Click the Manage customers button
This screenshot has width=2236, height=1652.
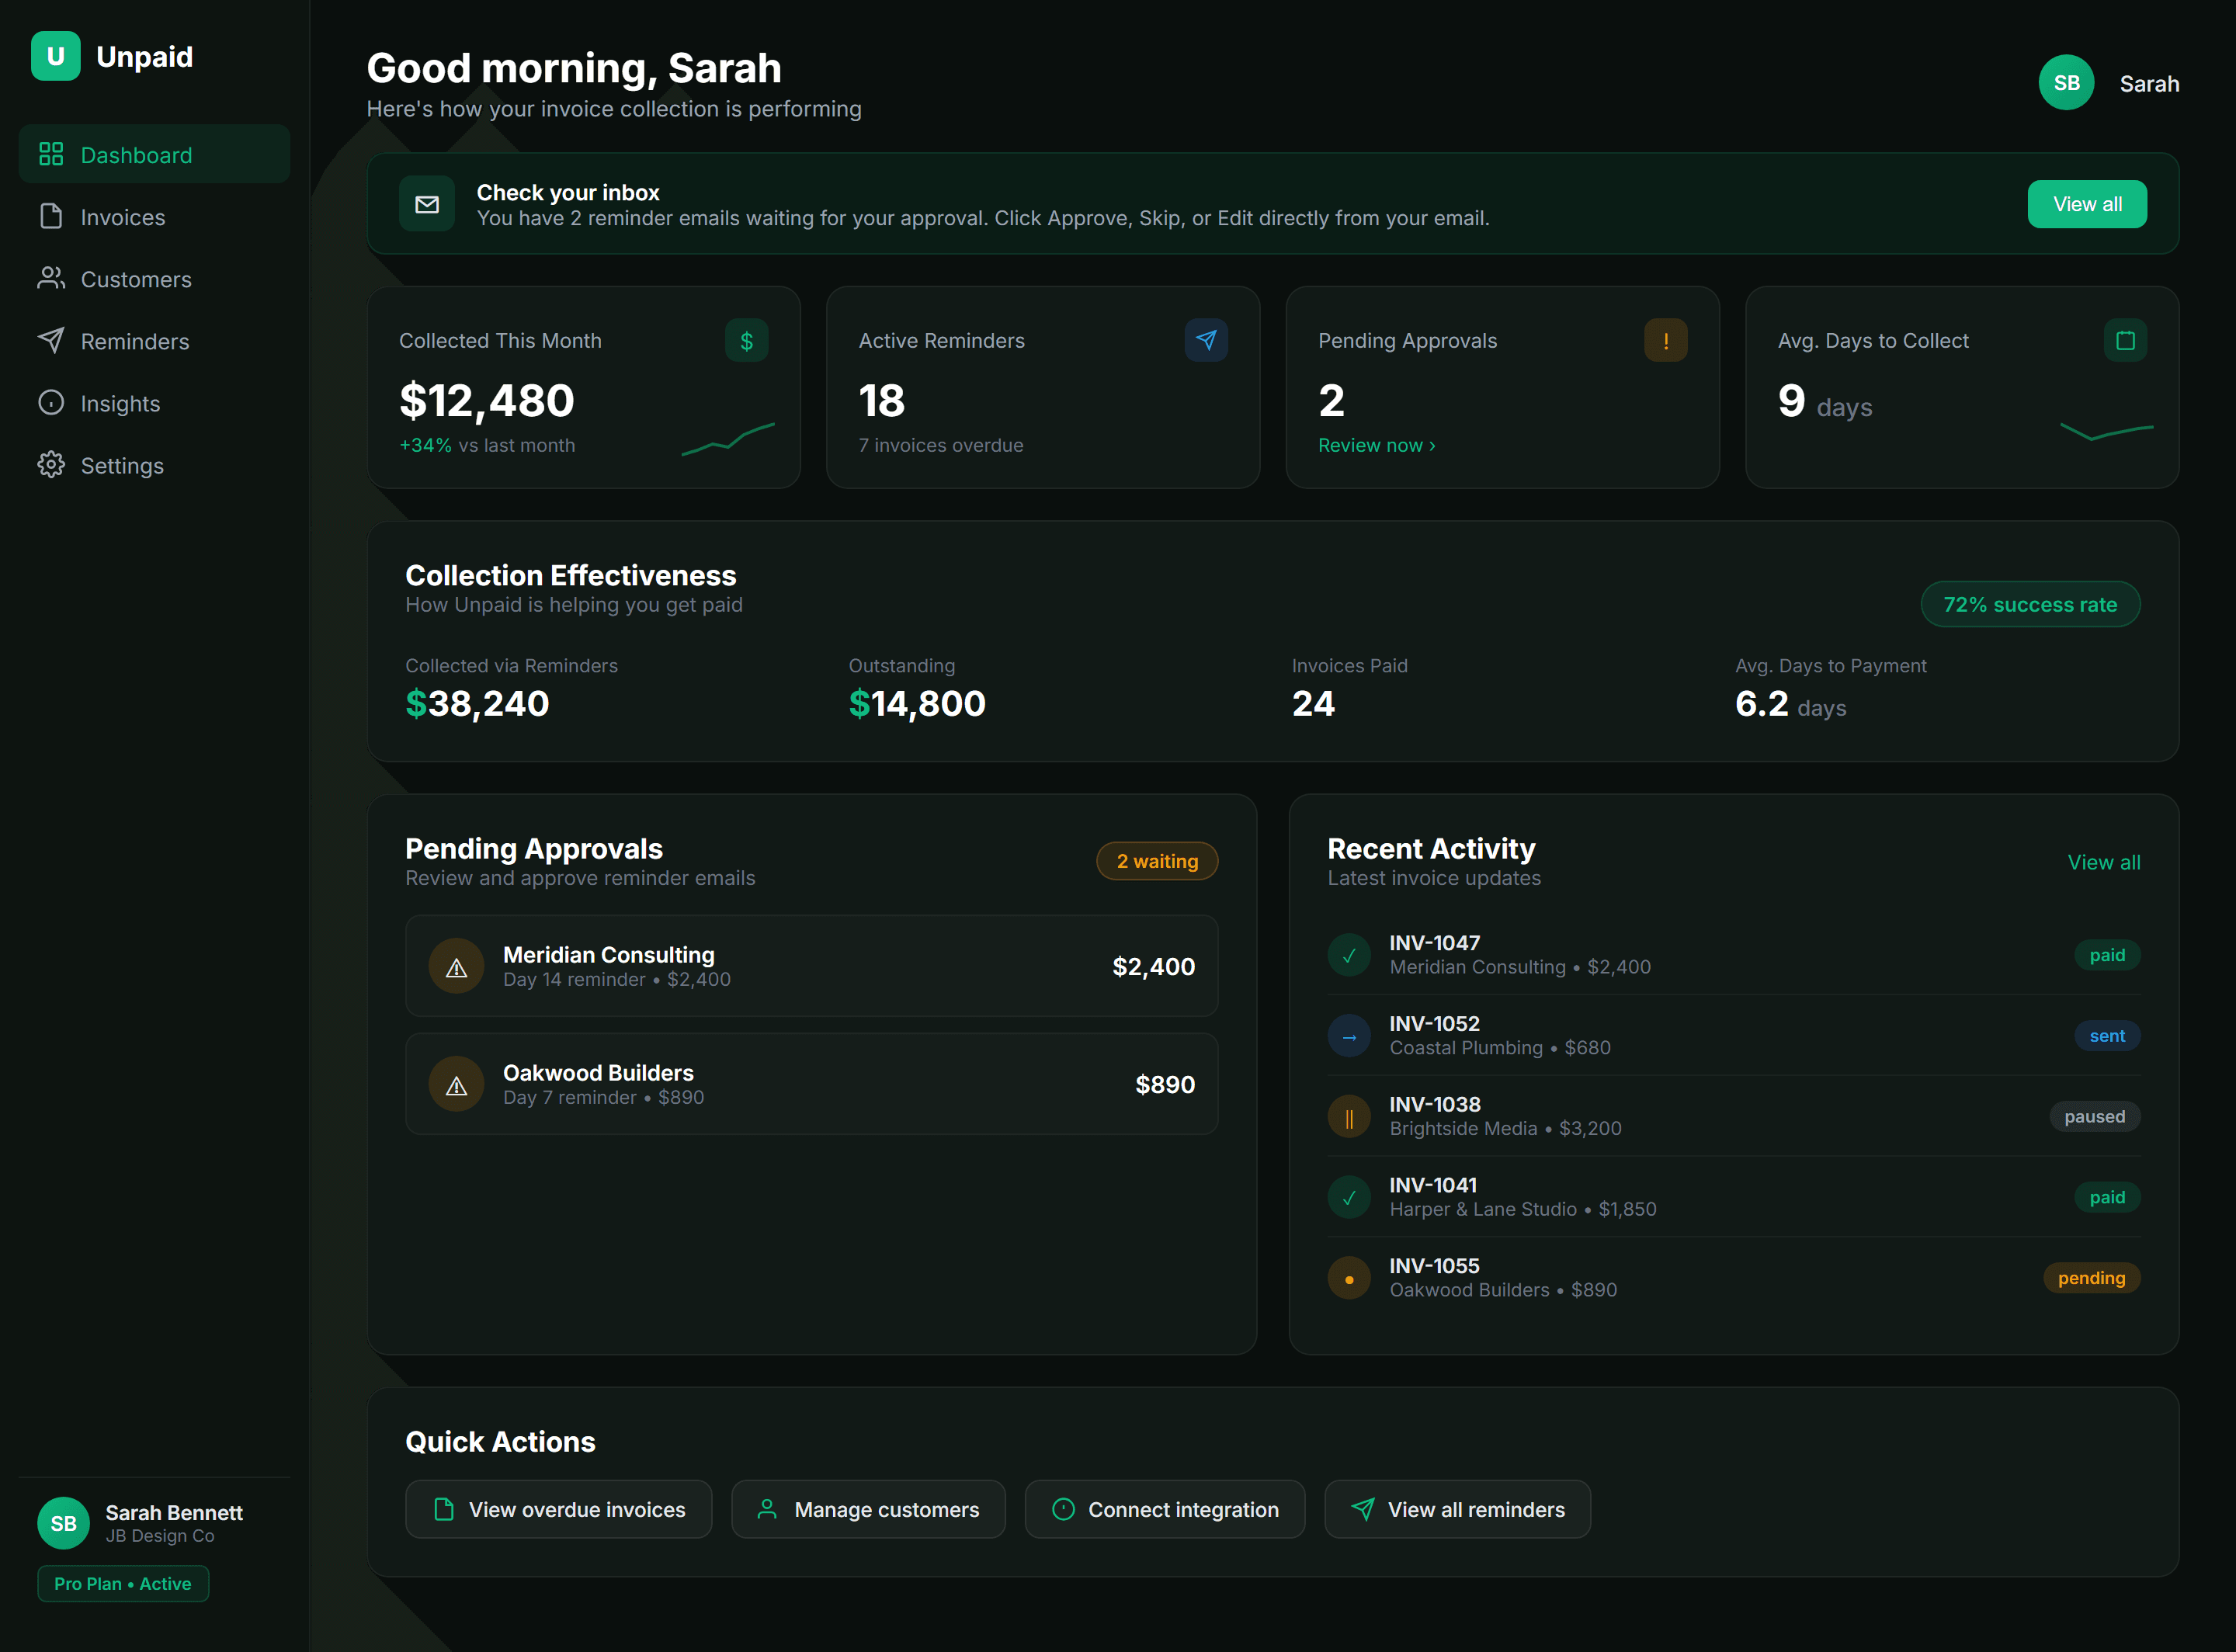[x=868, y=1509]
